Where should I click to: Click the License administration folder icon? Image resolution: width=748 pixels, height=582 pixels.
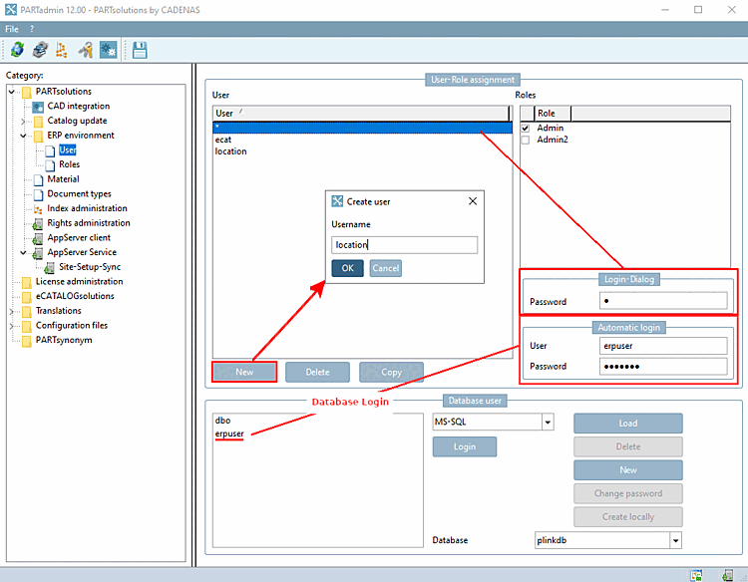pyautogui.click(x=27, y=282)
